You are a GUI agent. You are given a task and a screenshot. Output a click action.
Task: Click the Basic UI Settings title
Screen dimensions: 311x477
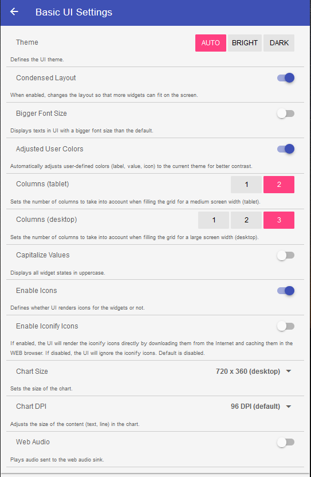pos(74,12)
